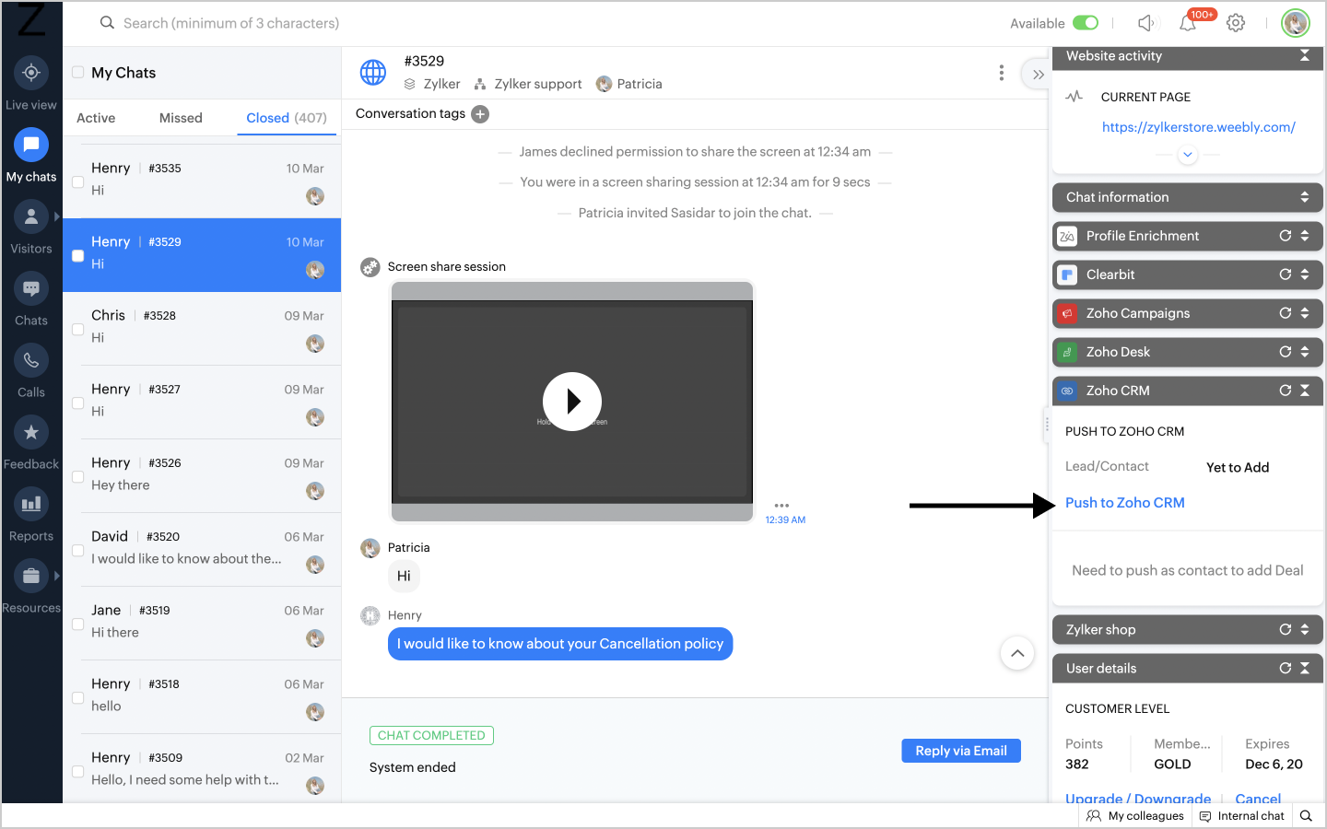
Task: Switch to the Missed tab
Action: tap(181, 118)
